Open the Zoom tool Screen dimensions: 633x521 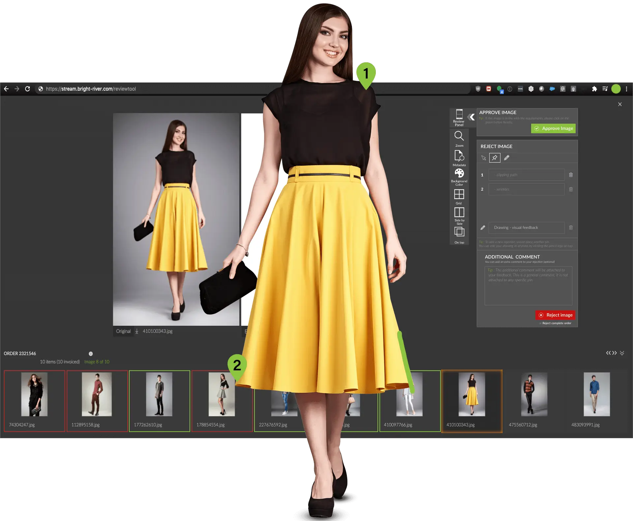click(459, 136)
